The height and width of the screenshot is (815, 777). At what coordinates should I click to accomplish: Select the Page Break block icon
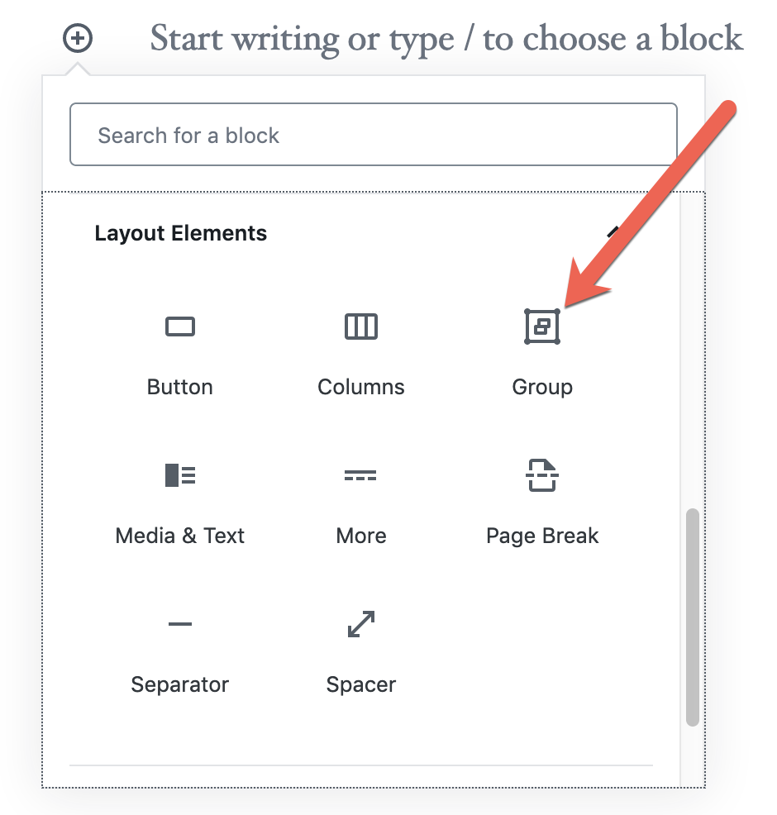542,475
